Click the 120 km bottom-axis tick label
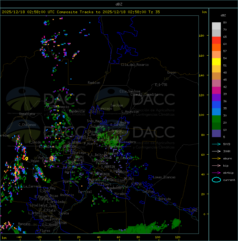The height and width of the screenshot is (241, 238). (178, 237)
